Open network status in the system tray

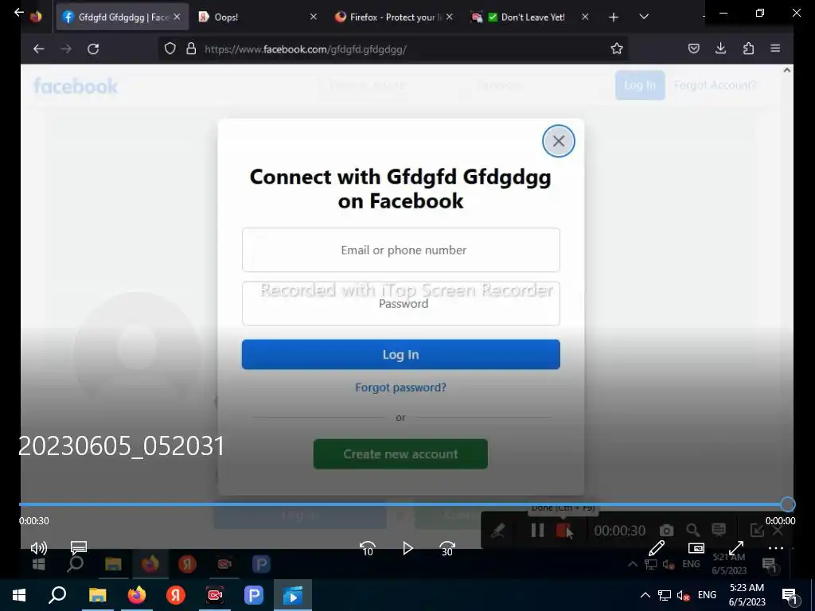(x=665, y=595)
